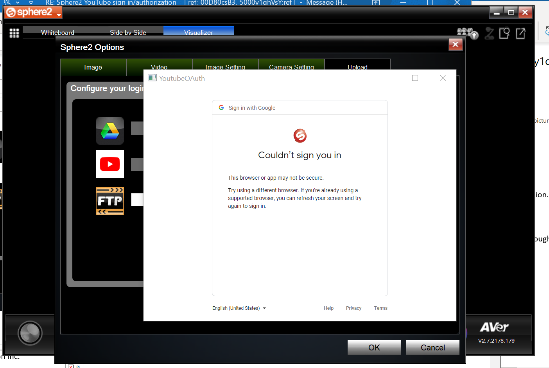
Task: Minimize the YoutubeOAuth window
Action: 388,78
